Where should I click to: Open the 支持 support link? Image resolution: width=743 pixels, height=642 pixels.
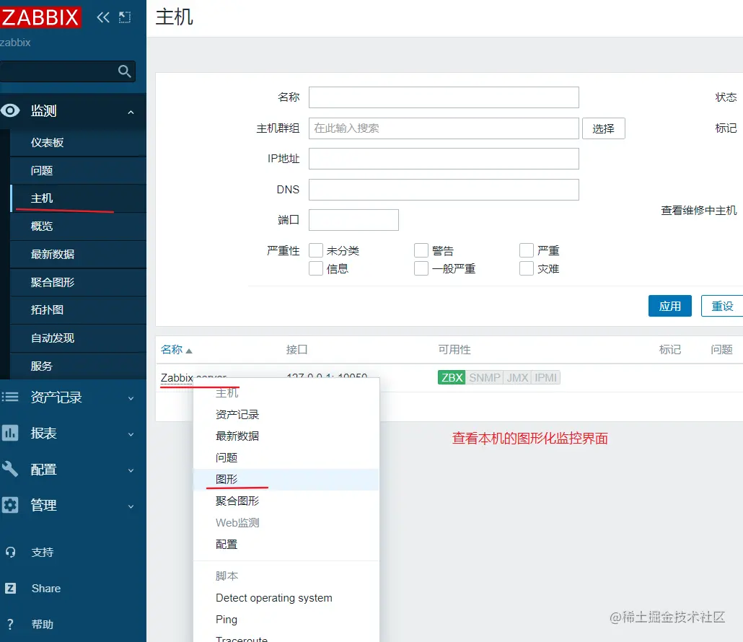coord(42,552)
